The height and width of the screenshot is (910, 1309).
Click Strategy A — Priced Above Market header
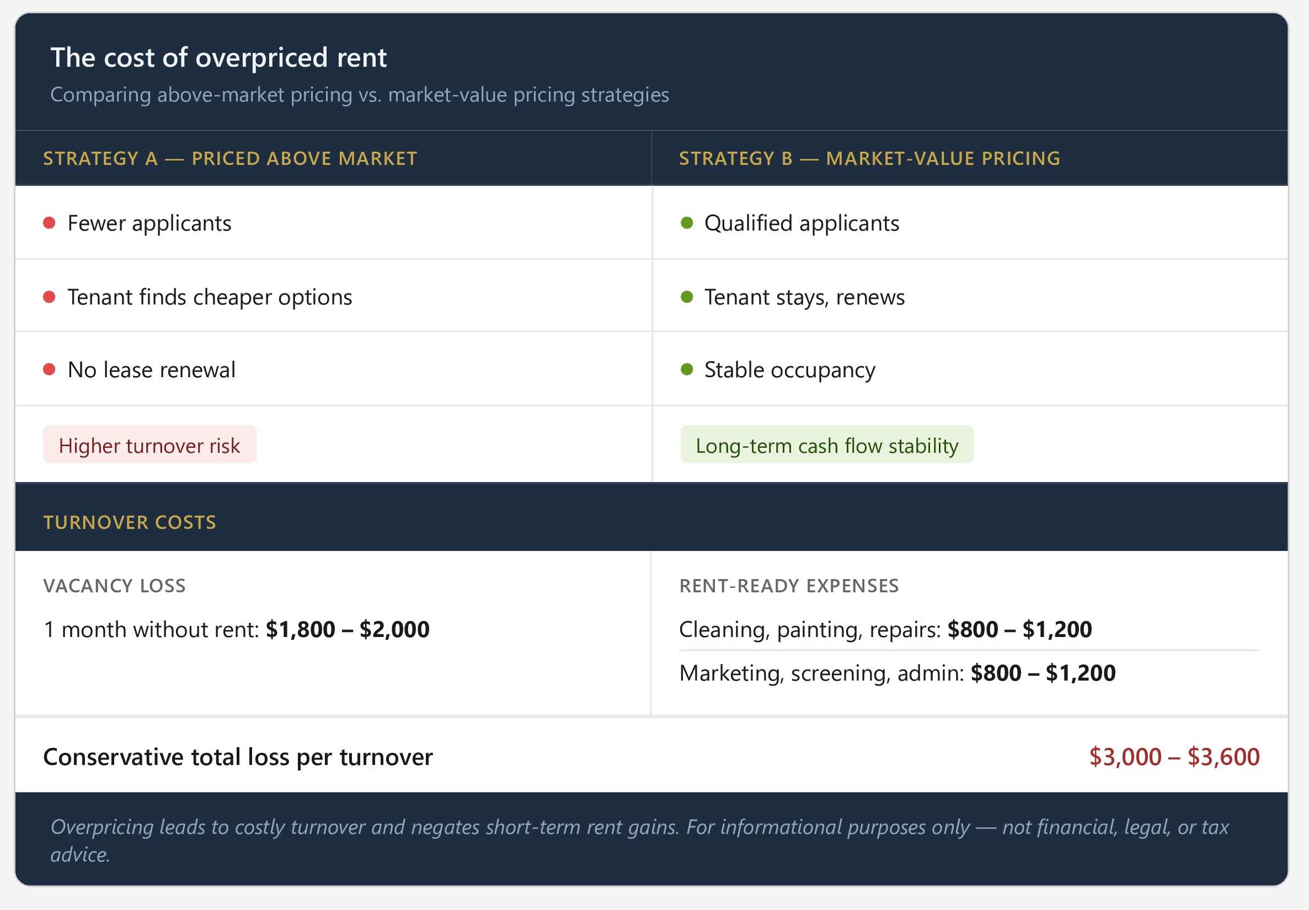231,158
